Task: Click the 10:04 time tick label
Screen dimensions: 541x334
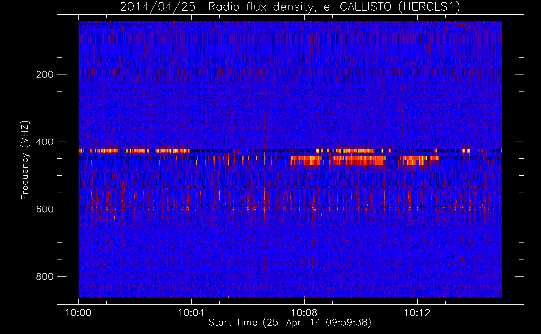Action: tap(191, 313)
